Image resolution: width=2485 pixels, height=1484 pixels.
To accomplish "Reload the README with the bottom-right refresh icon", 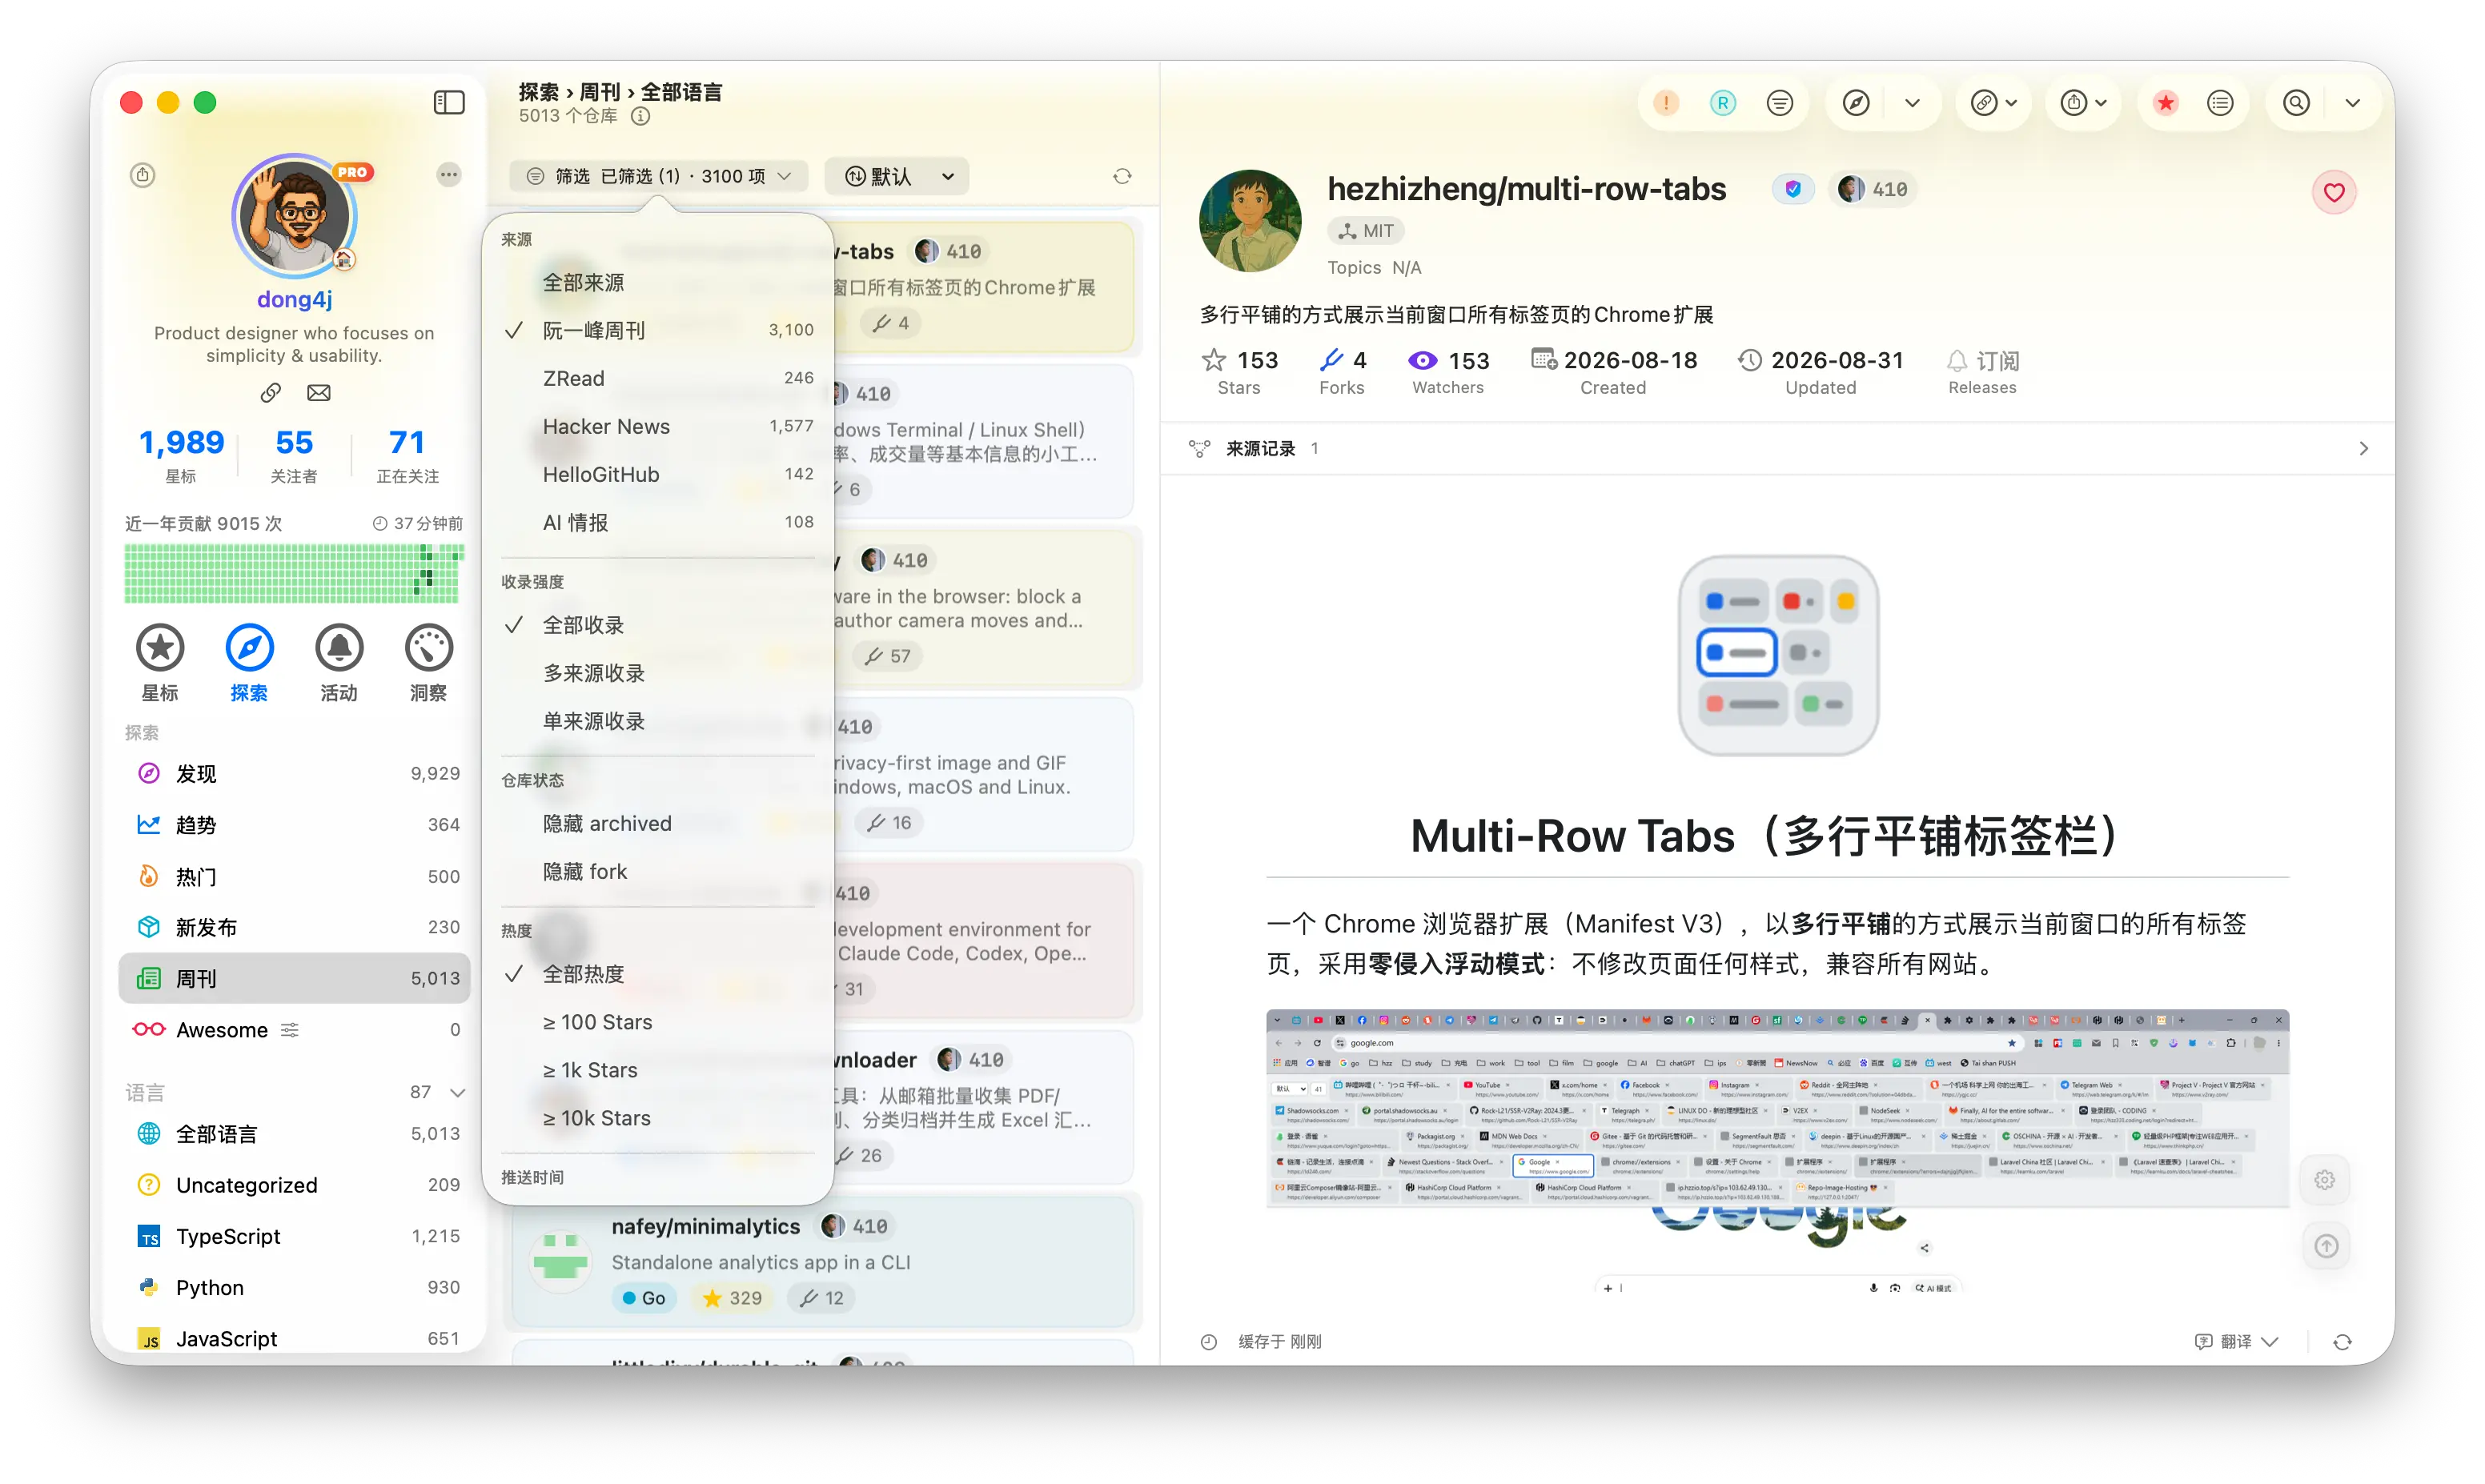I will pyautogui.click(x=2342, y=1342).
